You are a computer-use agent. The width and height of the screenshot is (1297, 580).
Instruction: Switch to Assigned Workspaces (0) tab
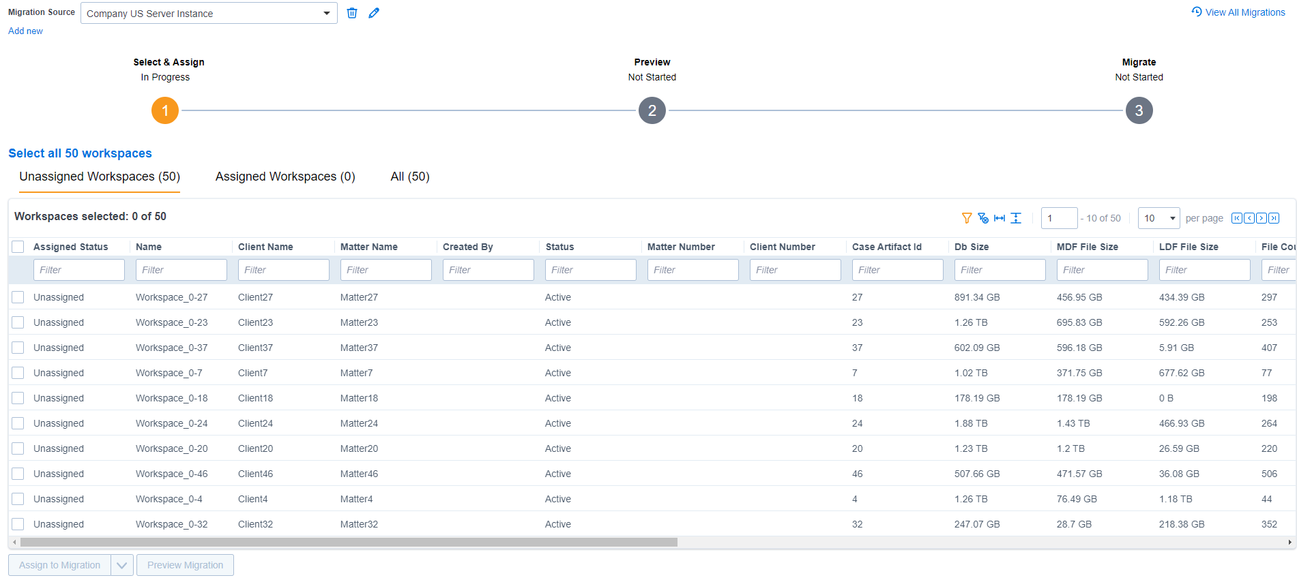[285, 177]
